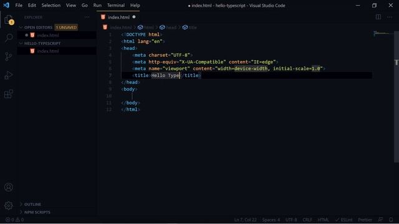Open the Terminal menu
Viewport: 399px width, 224px height.
pyautogui.click(x=116, y=6)
